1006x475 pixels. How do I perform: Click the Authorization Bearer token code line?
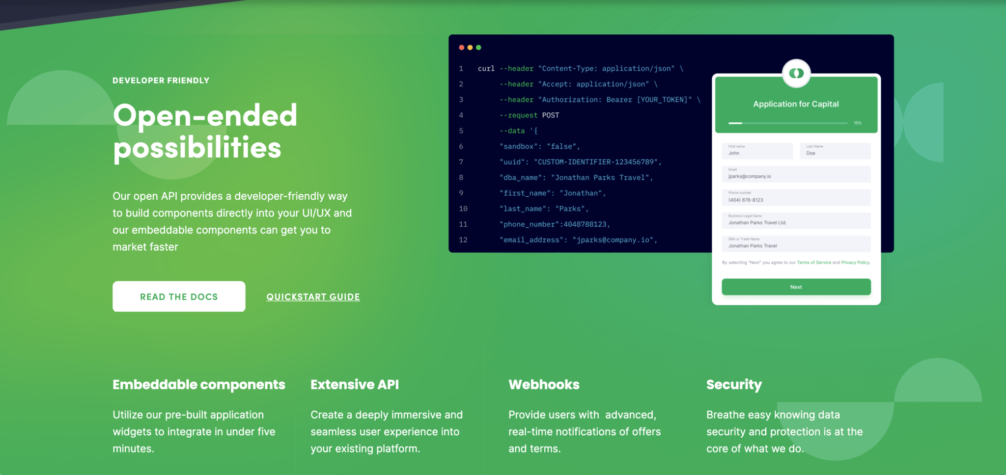click(600, 100)
